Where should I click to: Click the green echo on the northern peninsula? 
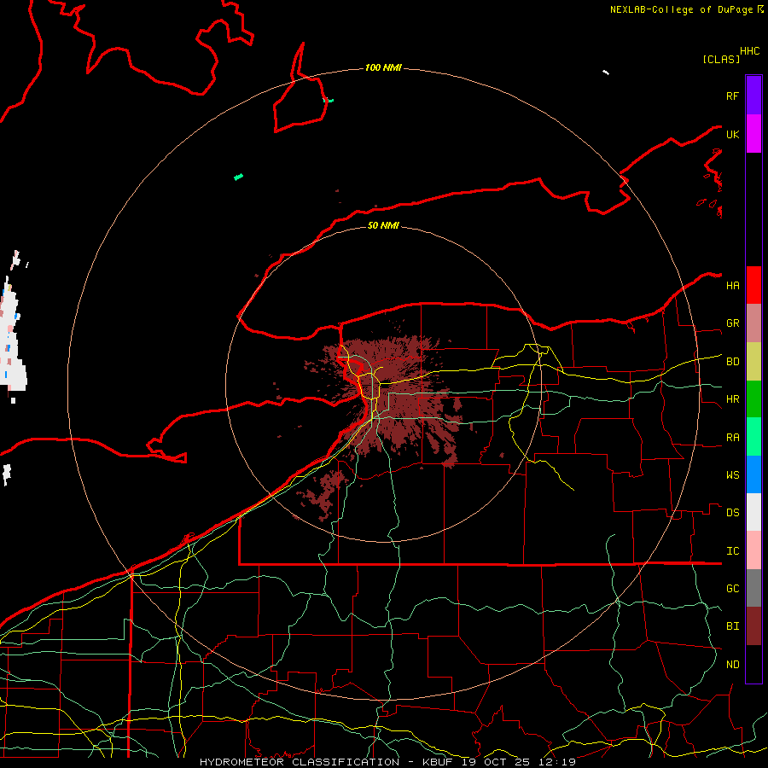click(x=329, y=101)
